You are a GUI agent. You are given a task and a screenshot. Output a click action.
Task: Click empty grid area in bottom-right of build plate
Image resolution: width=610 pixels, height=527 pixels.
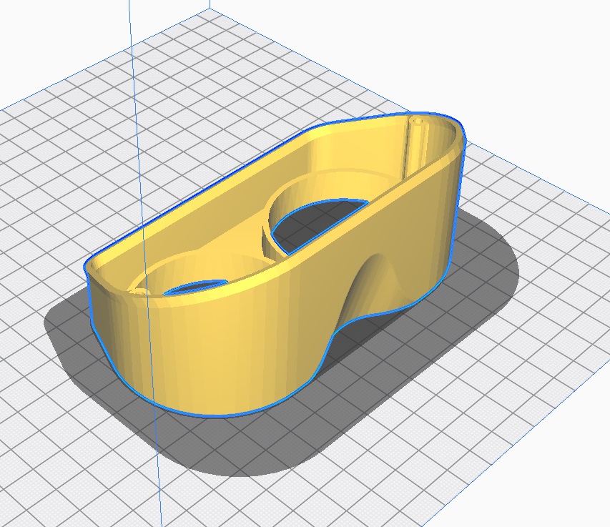coord(501,443)
